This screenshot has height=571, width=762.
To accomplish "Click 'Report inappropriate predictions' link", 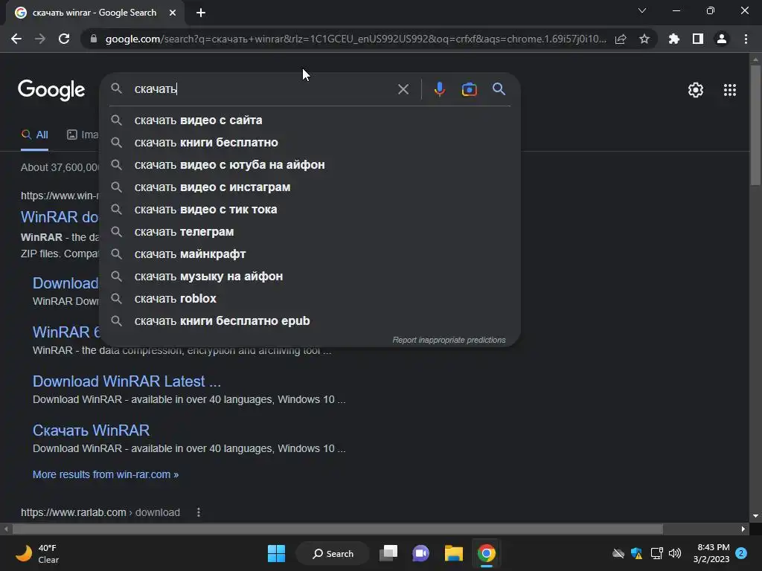I will pyautogui.click(x=449, y=340).
